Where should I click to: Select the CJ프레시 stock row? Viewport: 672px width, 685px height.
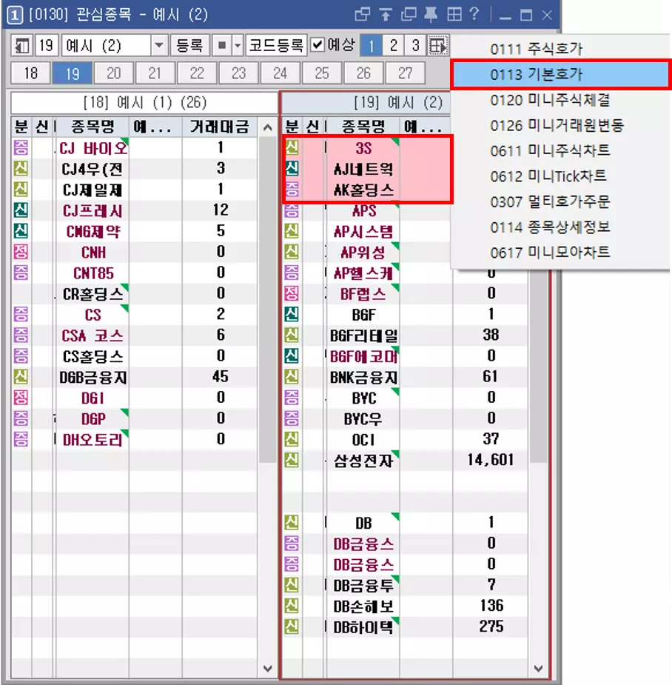135,210
